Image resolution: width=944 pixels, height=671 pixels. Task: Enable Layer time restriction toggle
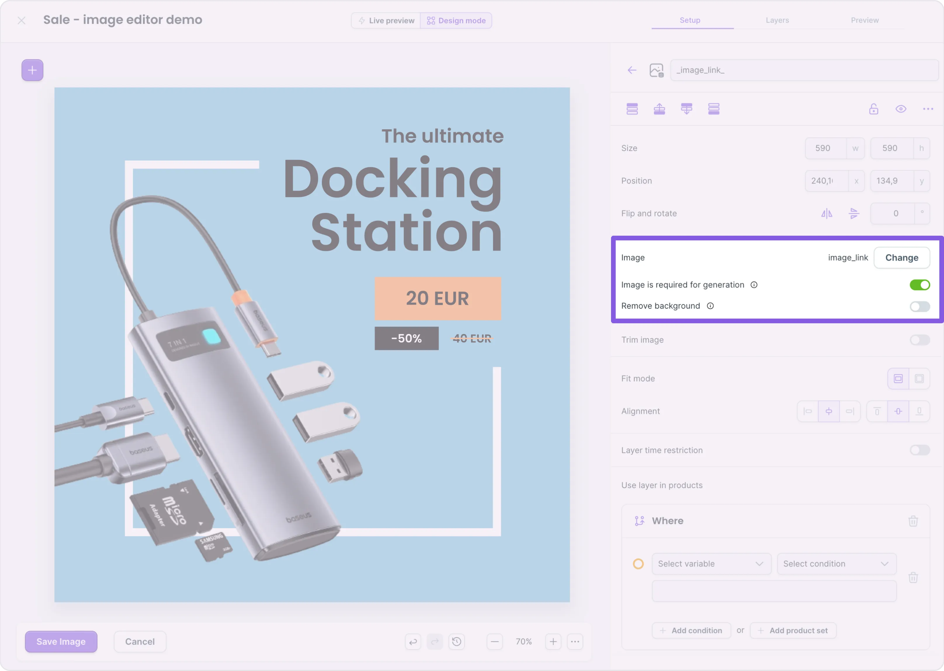point(919,450)
